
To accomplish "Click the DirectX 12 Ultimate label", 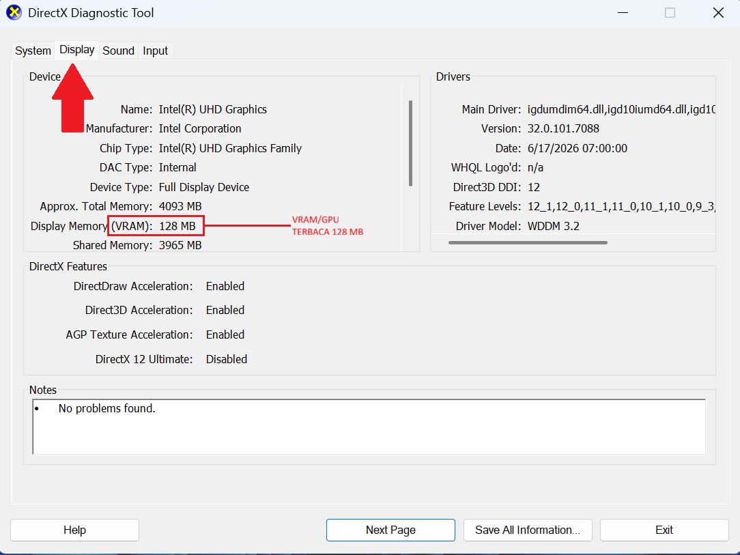I will [144, 359].
